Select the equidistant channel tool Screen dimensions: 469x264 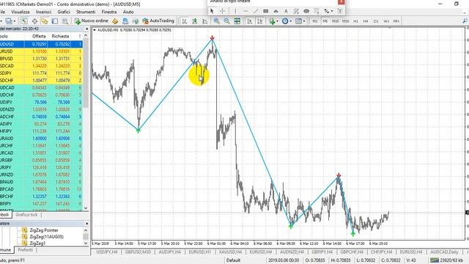tap(296, 11)
